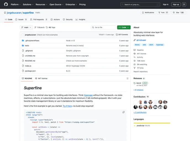Click the first contributor avatar

point(136,102)
